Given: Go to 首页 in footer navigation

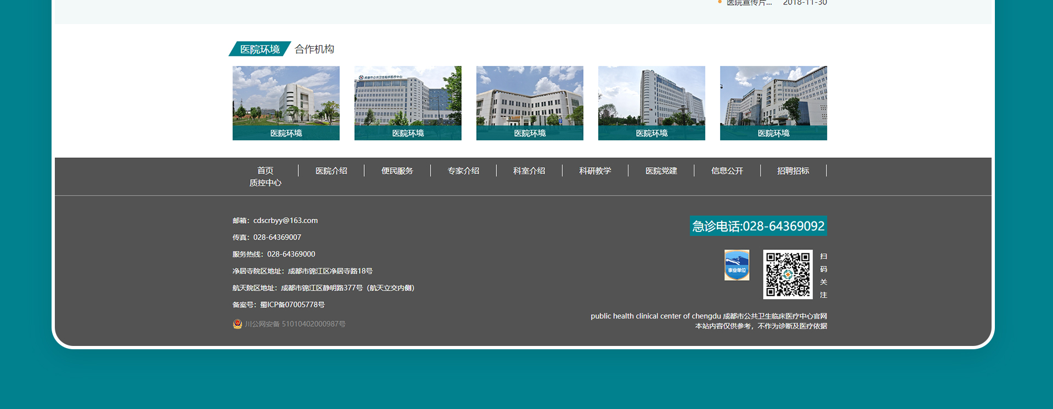Looking at the screenshot, I should pyautogui.click(x=265, y=171).
